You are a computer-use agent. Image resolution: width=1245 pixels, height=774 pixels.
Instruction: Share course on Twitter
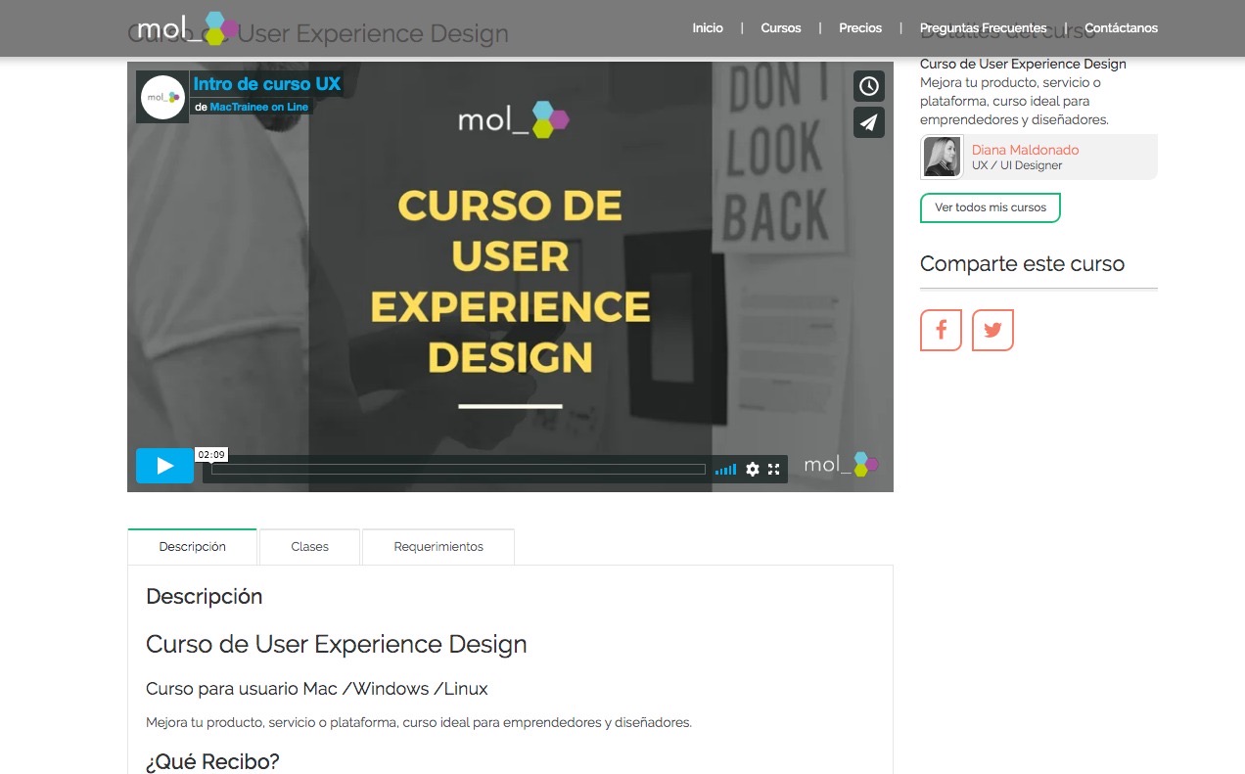pos(992,330)
